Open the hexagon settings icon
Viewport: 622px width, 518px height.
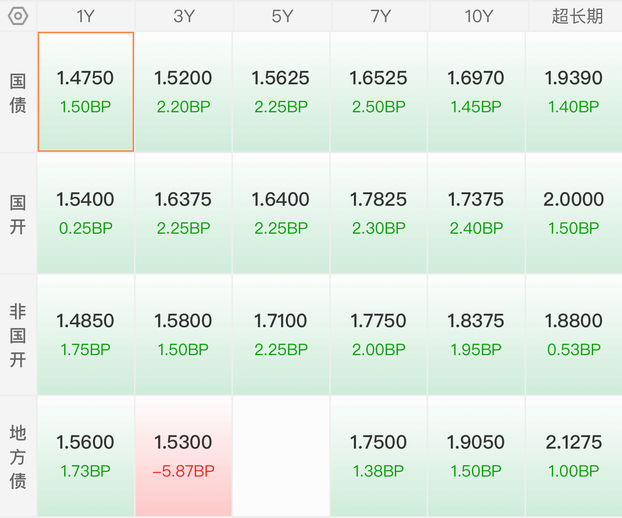(18, 16)
